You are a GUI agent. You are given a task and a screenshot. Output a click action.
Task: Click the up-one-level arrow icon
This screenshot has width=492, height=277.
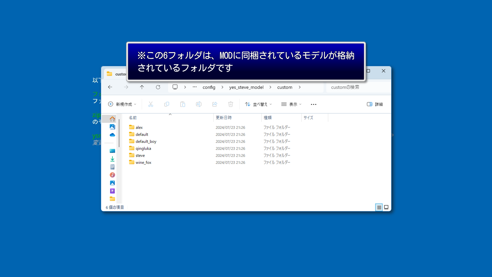(142, 87)
